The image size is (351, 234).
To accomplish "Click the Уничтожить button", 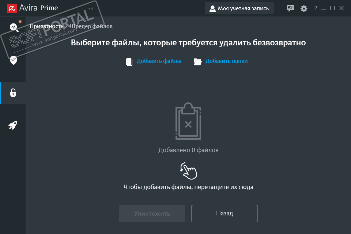I will pyautogui.click(x=152, y=214).
